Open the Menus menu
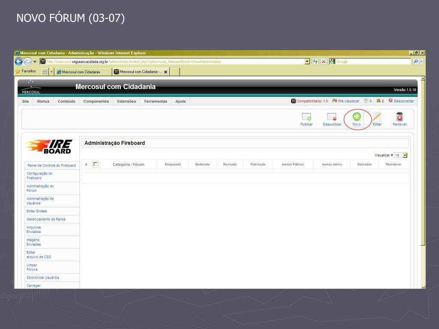 click(x=43, y=101)
